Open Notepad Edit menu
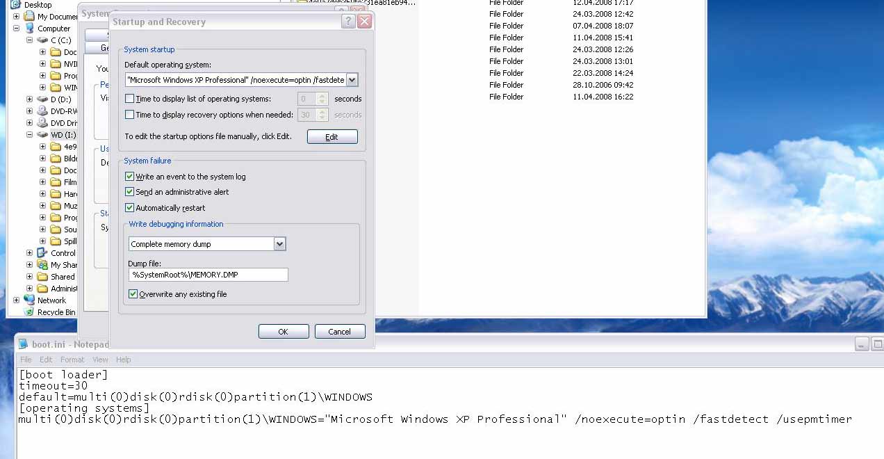 (46, 360)
